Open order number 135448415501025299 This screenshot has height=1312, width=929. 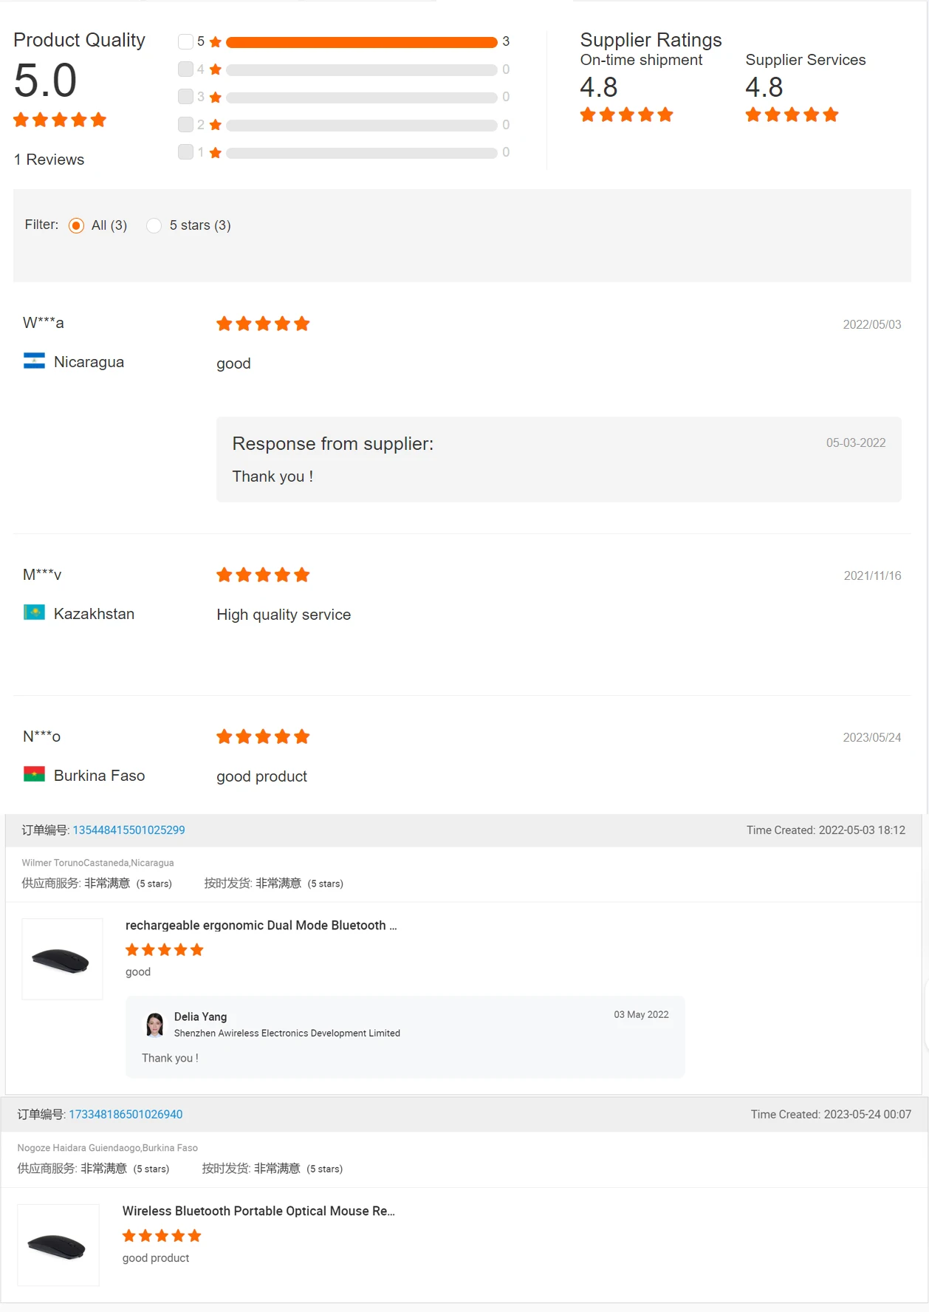pos(128,830)
